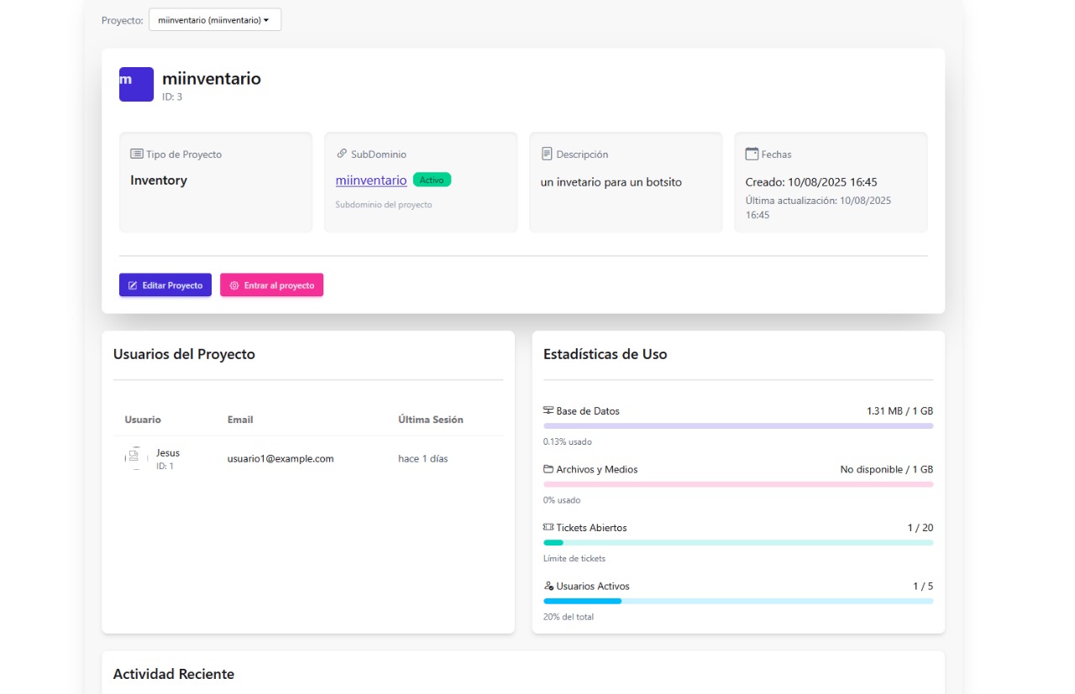
Task: Click the Email column header
Action: pos(239,420)
